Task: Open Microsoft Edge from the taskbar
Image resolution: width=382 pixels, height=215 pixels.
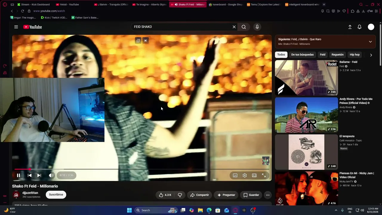Action: (x=209, y=210)
